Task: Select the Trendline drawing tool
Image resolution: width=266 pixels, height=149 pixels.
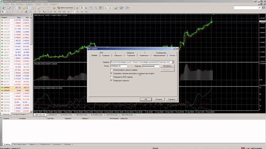Action: [22, 12]
